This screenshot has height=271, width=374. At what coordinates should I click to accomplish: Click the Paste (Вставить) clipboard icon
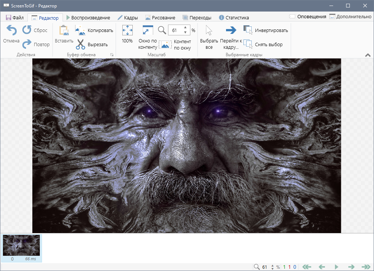[x=64, y=31]
